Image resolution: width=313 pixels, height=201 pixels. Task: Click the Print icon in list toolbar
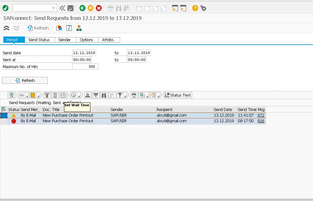click(x=134, y=95)
